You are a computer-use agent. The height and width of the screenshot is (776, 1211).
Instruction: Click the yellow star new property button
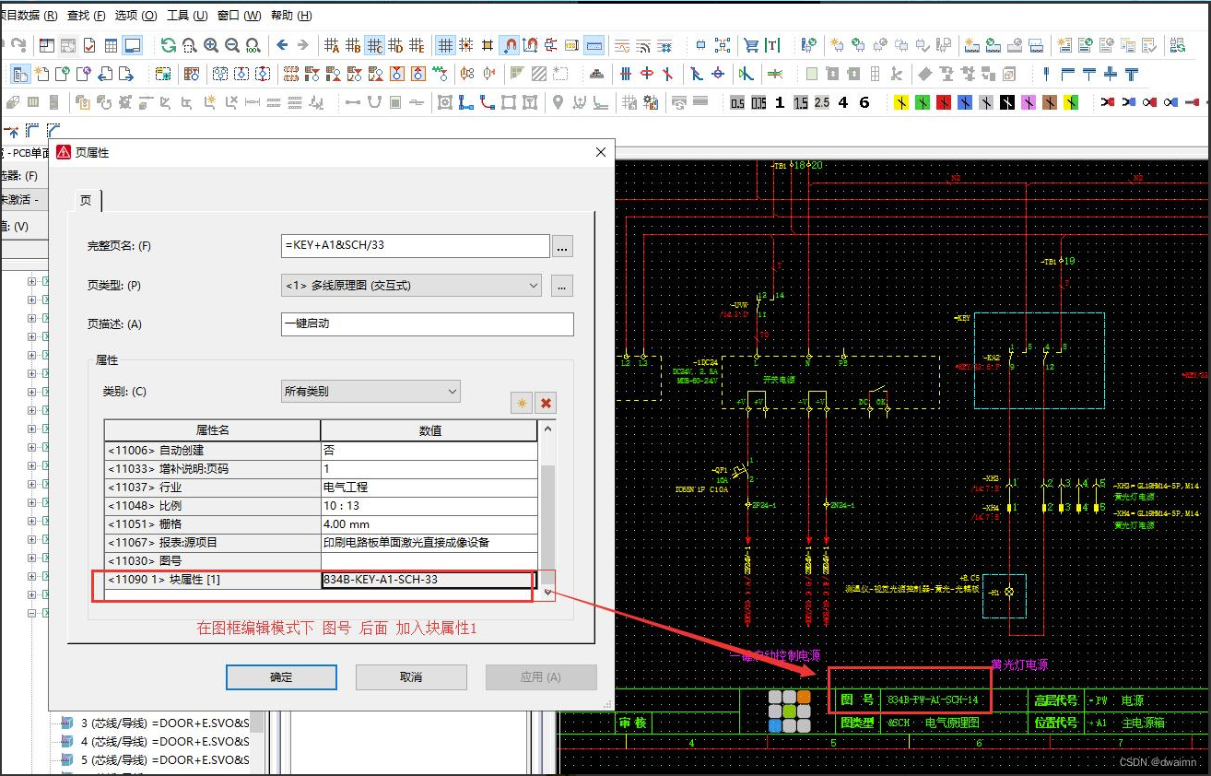pyautogui.click(x=522, y=403)
